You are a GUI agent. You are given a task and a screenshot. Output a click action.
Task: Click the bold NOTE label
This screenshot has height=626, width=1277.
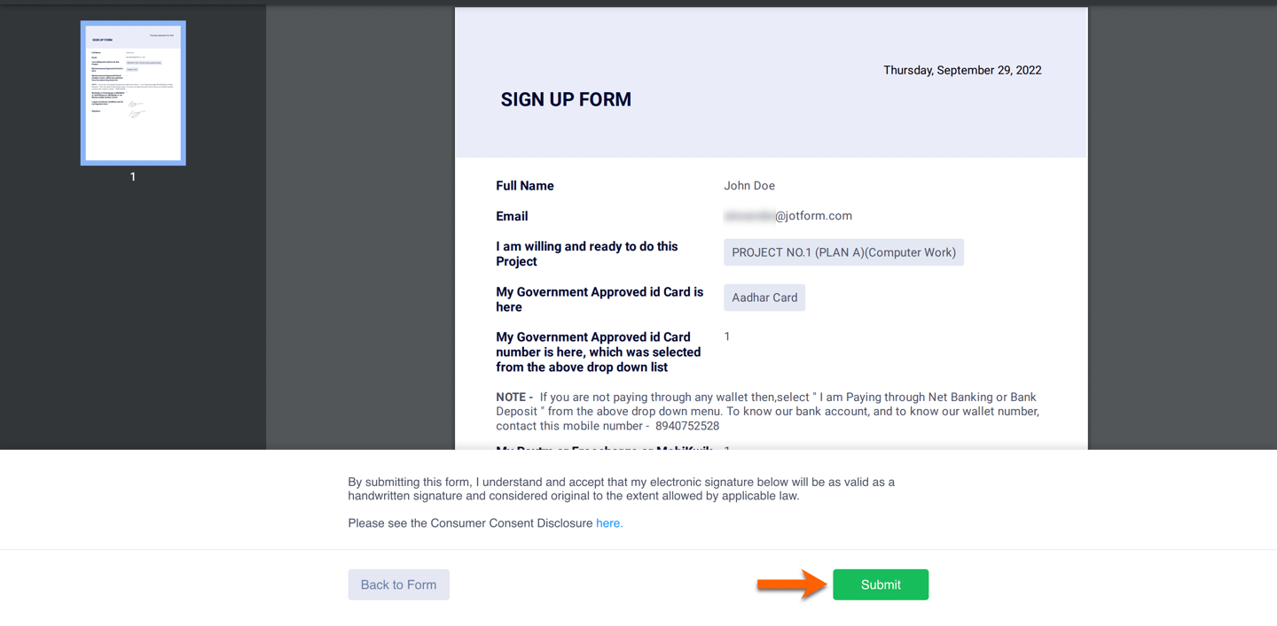pos(513,398)
